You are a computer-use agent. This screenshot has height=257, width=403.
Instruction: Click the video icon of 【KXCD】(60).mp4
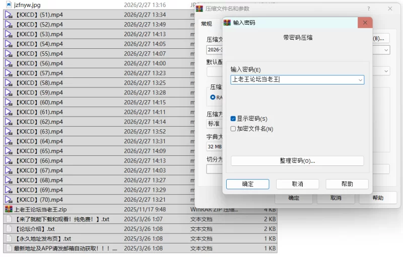point(9,103)
